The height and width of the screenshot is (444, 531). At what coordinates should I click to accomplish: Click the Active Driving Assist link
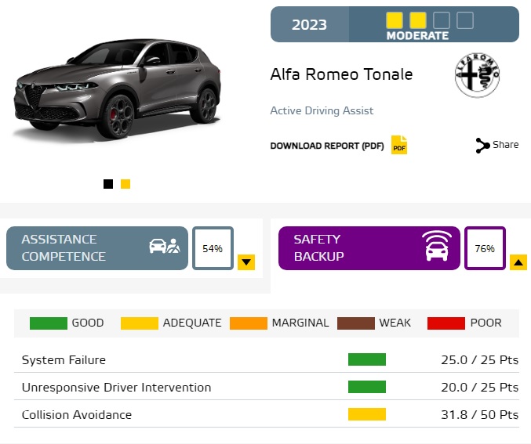coord(322,110)
